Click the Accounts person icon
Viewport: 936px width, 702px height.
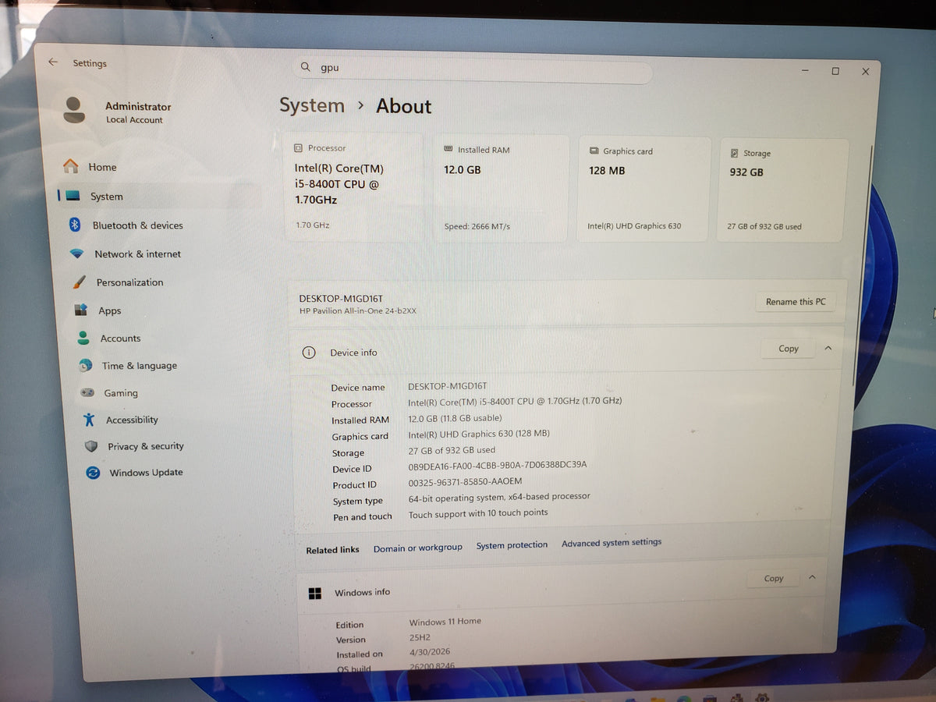[83, 338]
